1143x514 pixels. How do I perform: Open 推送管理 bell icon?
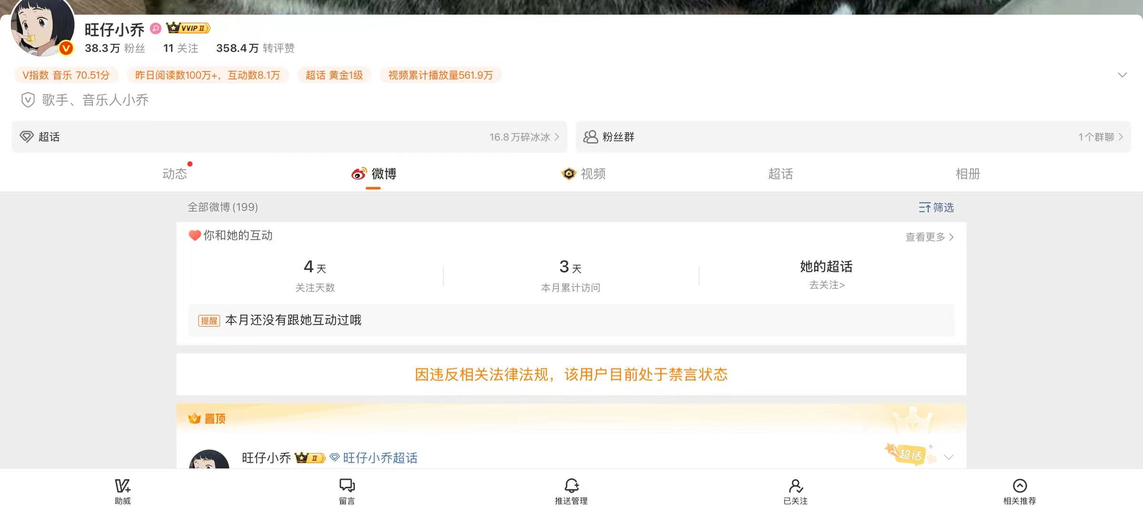point(571,486)
